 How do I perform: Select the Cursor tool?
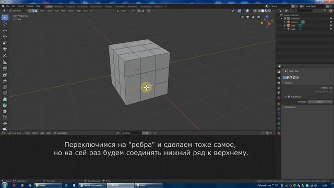click(5, 23)
